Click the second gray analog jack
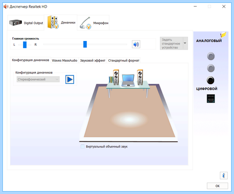Screen dimensions: 234x194 211,68
